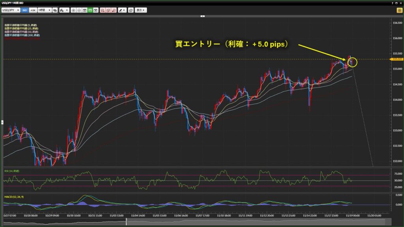Click the middle red order tool icon
Viewport: 404px width, 227px height.
click(108, 10)
